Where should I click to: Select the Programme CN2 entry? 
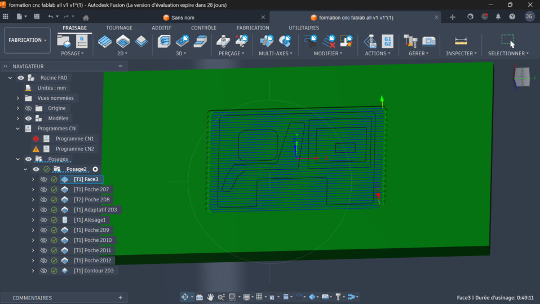click(74, 149)
